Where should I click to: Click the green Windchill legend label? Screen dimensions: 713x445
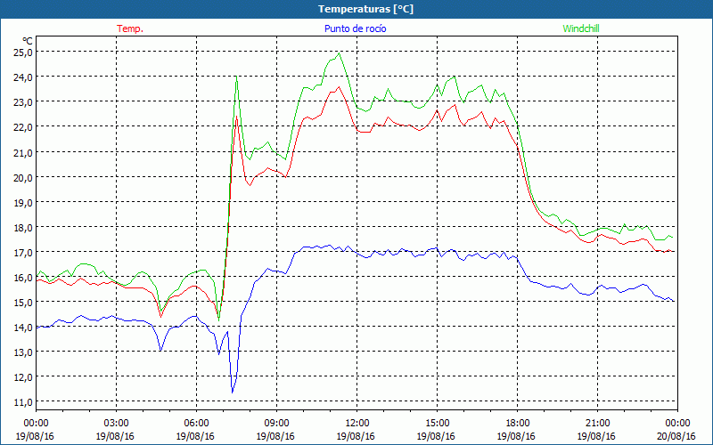tap(581, 28)
